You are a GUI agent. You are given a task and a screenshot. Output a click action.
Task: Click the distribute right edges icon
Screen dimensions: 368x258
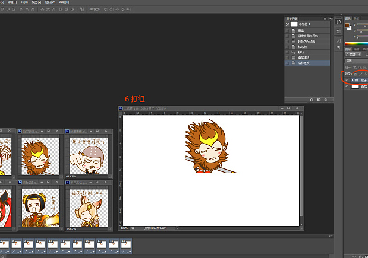73,9
